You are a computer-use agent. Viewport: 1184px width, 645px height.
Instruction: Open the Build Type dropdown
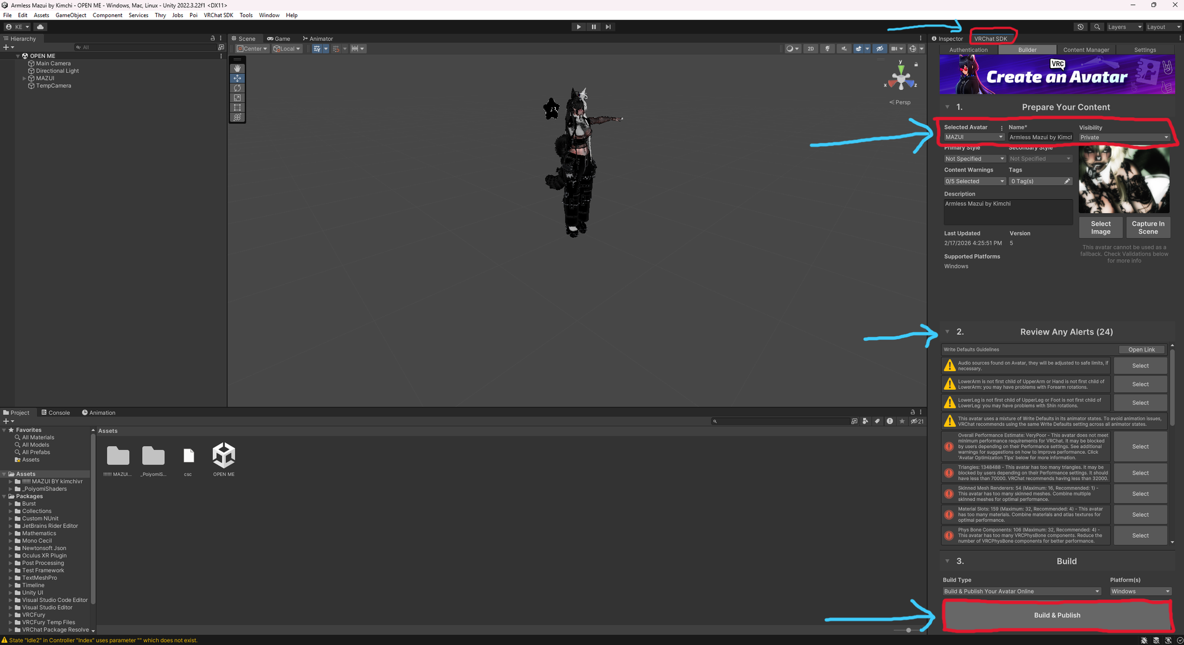tap(1021, 591)
